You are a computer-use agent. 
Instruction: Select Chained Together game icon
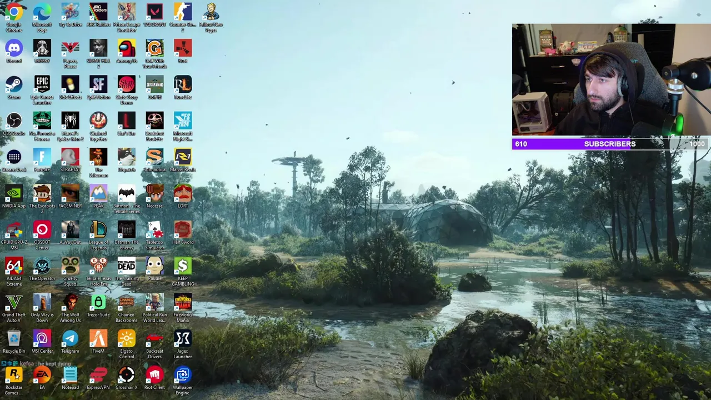click(x=98, y=125)
